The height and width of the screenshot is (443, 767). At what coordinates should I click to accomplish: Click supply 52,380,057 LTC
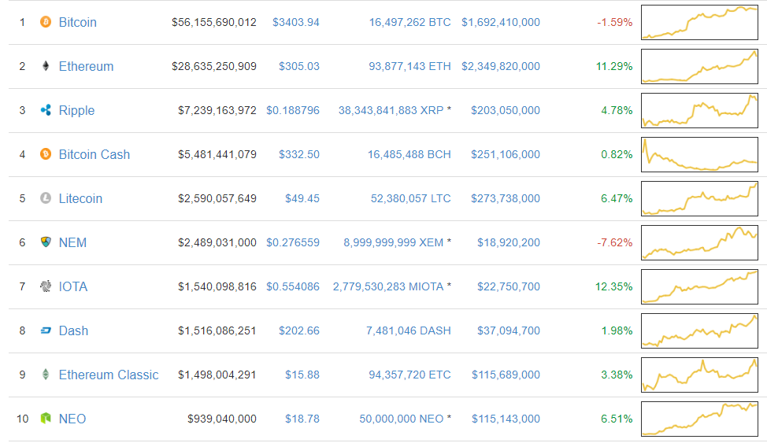(411, 198)
